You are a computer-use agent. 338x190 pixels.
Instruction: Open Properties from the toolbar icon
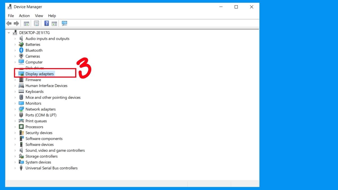(x=36, y=23)
